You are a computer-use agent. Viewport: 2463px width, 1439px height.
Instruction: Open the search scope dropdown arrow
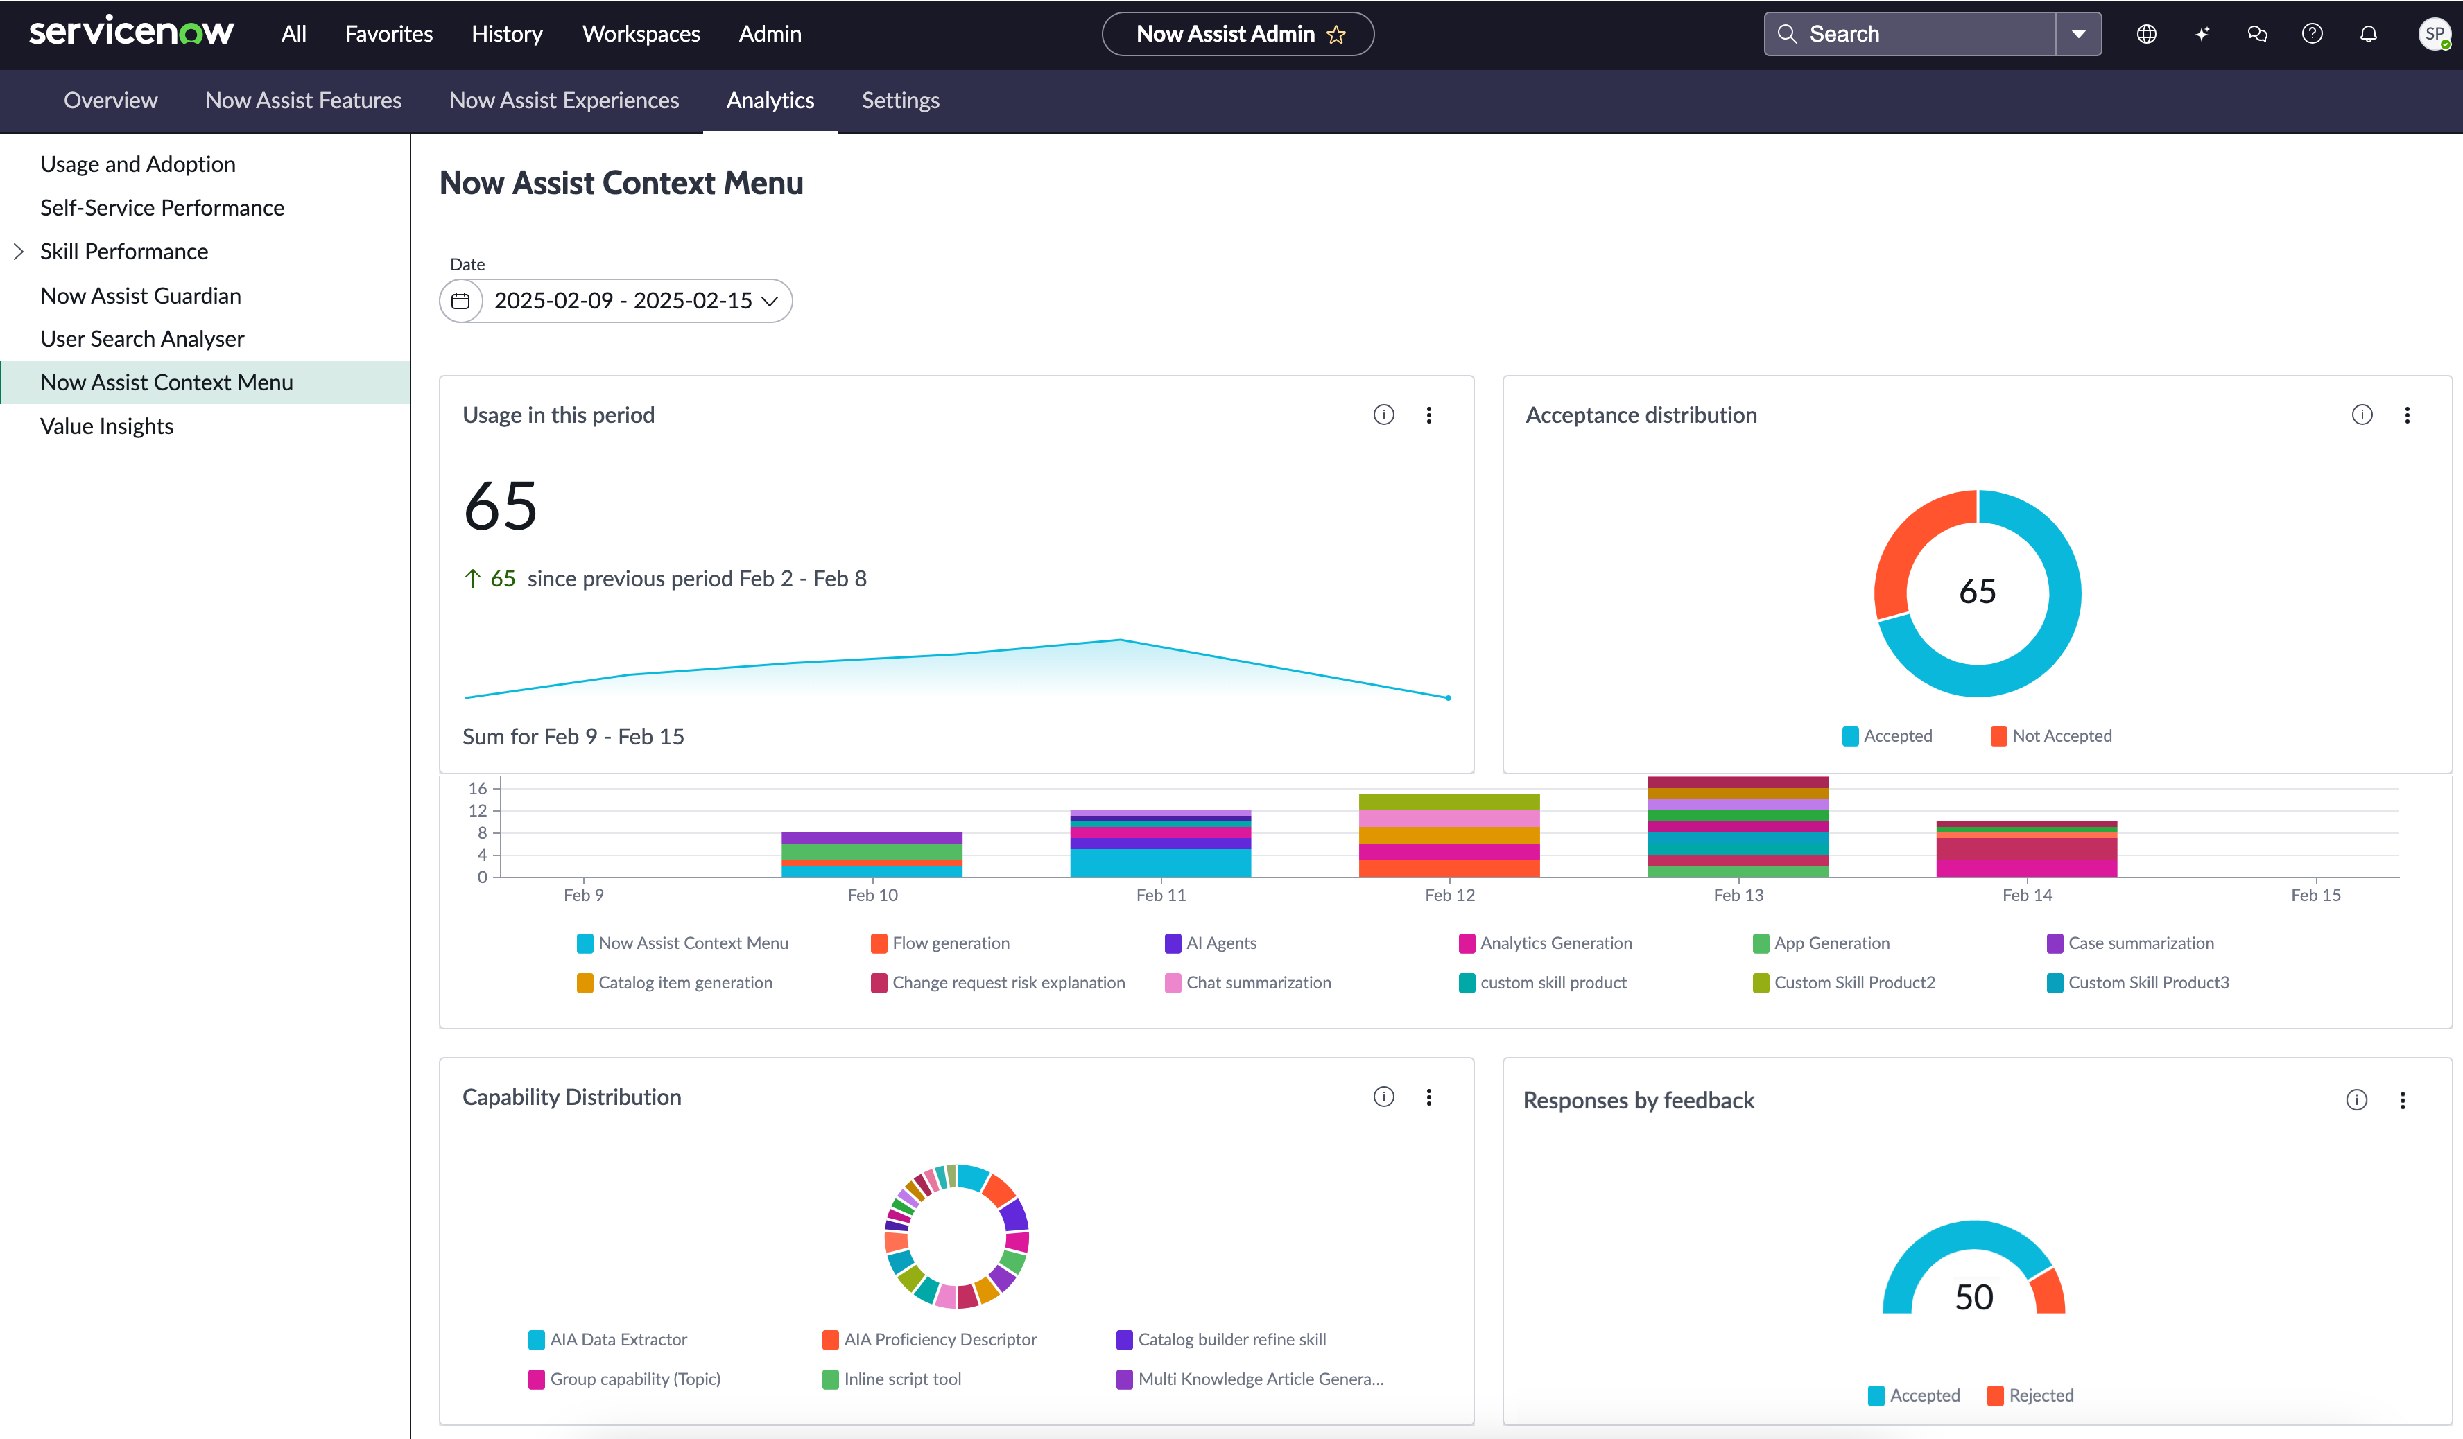pos(2079,34)
